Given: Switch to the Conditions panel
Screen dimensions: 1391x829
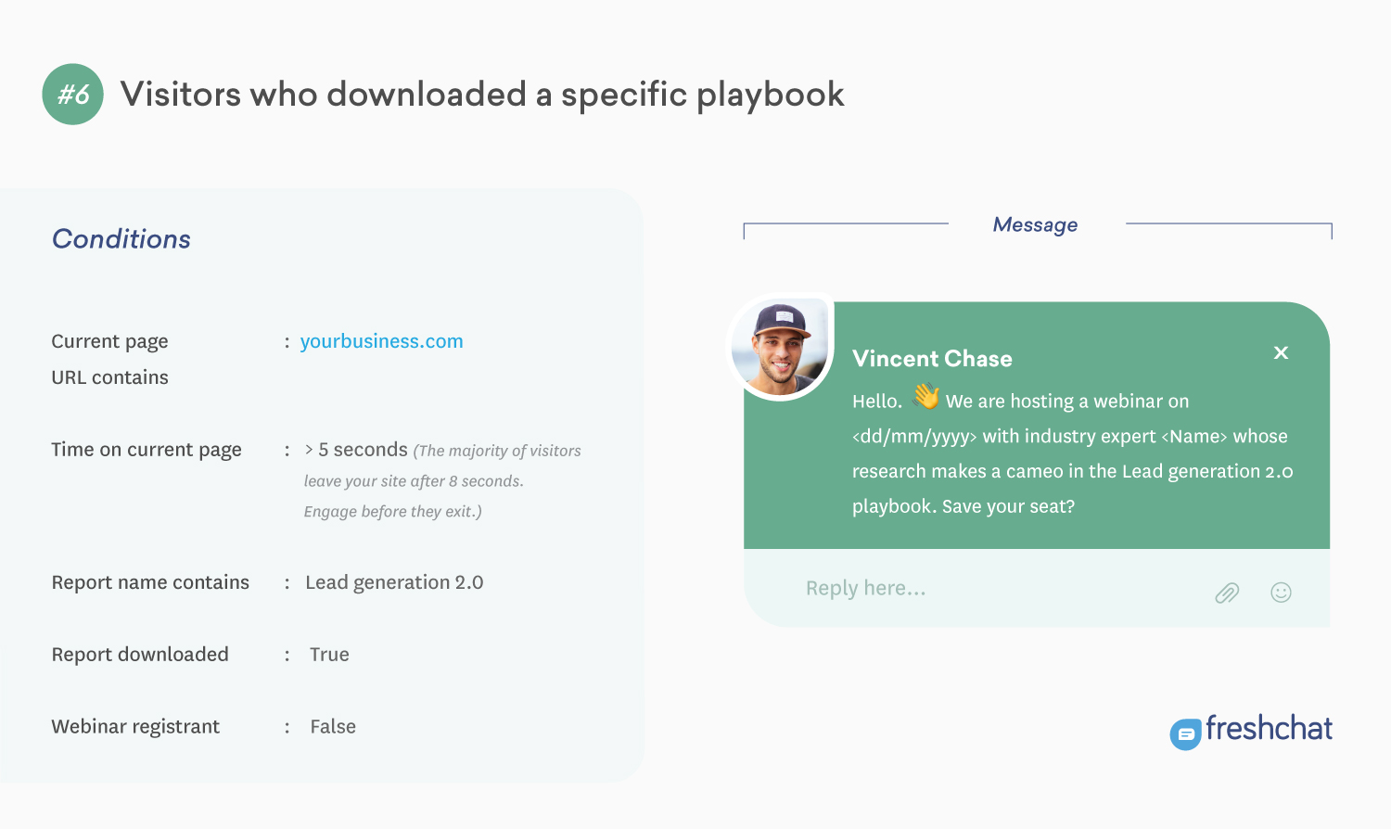Looking at the screenshot, I should 121,239.
